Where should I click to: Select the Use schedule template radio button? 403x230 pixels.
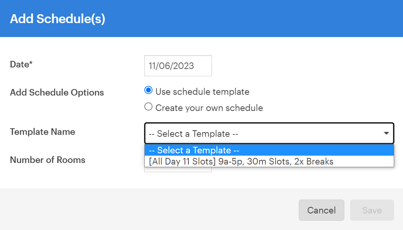[148, 90]
